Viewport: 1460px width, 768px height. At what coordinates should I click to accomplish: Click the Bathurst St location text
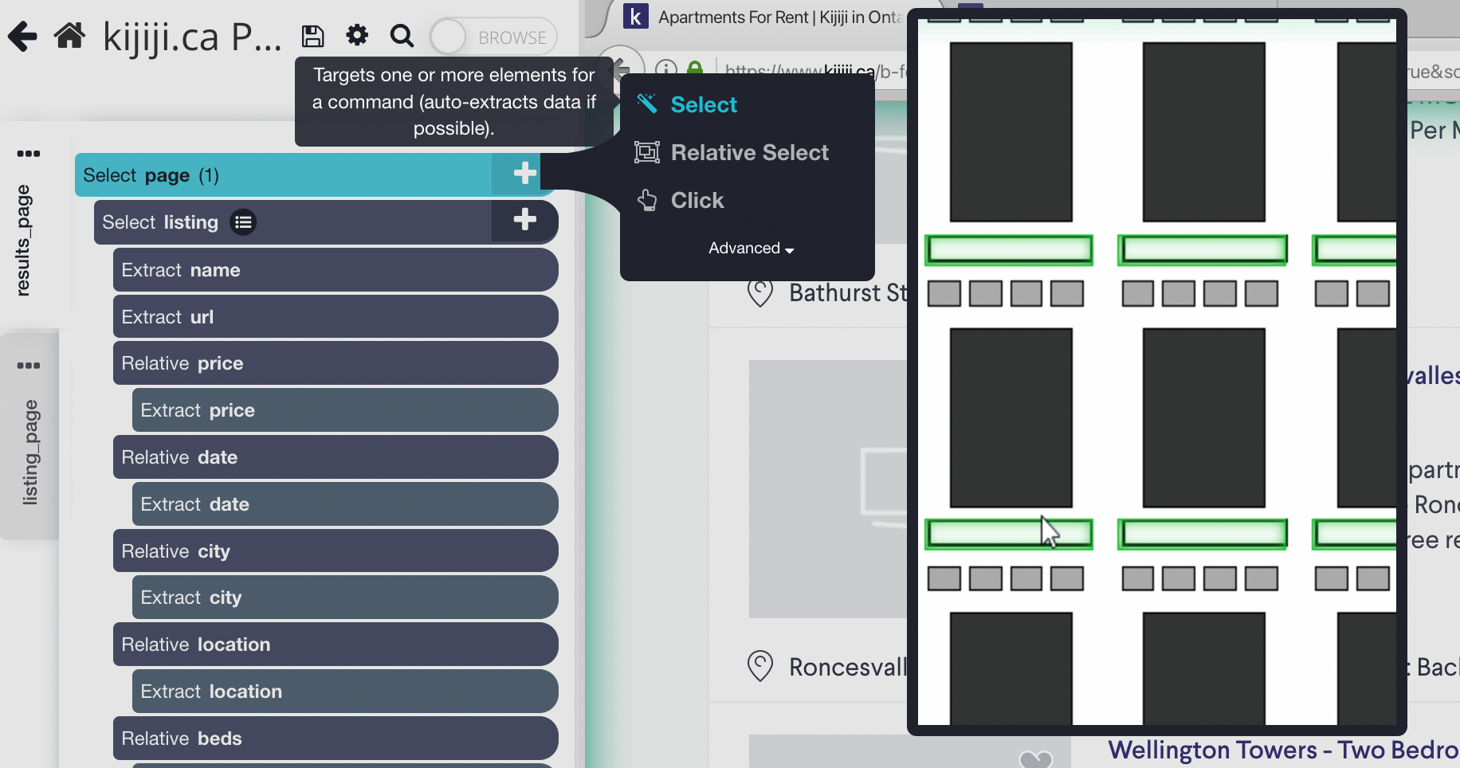tap(848, 293)
